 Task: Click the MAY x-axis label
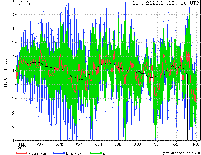coord(79,144)
